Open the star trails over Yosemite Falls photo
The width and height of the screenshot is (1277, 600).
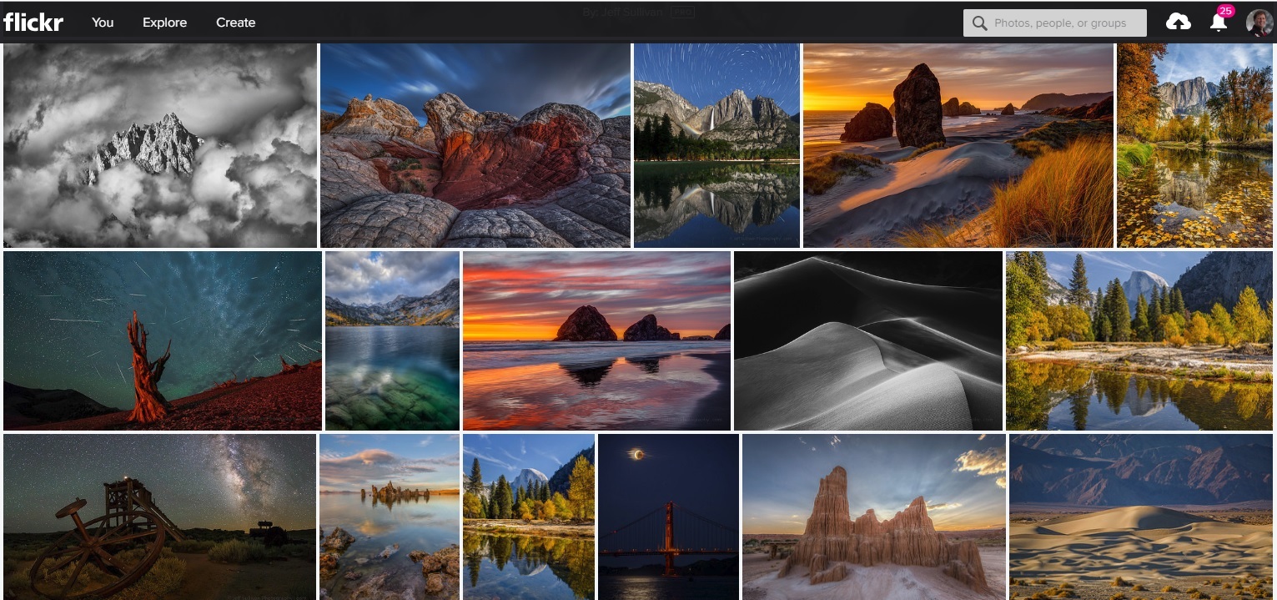(716, 144)
